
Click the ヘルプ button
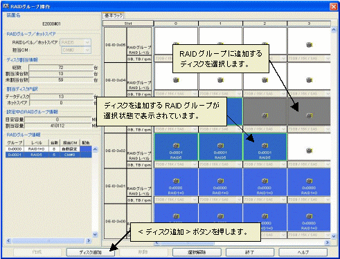tap(303, 252)
